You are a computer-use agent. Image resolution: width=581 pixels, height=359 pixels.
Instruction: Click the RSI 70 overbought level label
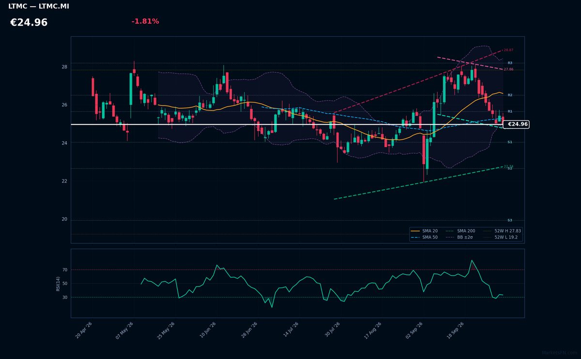pyautogui.click(x=65, y=270)
